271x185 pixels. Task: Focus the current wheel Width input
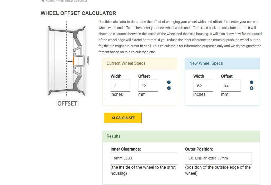(x=120, y=85)
